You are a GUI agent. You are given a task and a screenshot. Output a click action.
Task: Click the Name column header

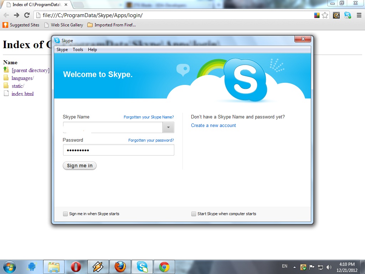pyautogui.click(x=10, y=62)
